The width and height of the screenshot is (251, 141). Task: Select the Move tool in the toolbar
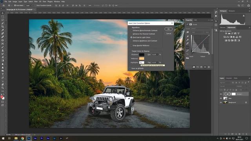(x=3, y=13)
